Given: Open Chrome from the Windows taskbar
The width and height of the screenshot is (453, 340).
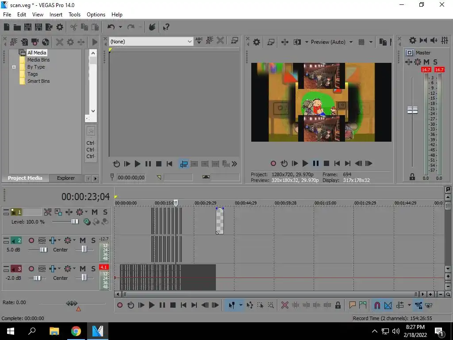Looking at the screenshot, I should coord(76,331).
